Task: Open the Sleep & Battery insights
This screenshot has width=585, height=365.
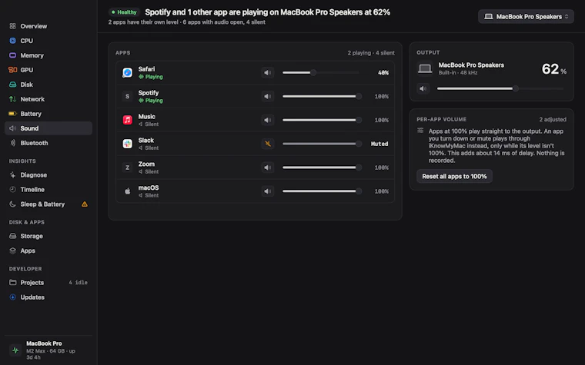Action: click(x=48, y=204)
